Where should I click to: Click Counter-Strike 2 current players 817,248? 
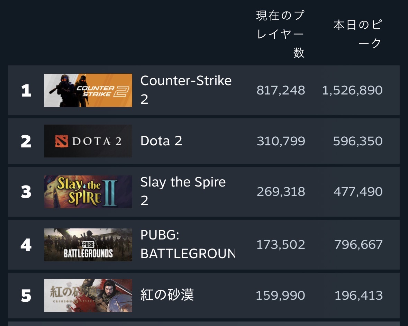(x=281, y=91)
